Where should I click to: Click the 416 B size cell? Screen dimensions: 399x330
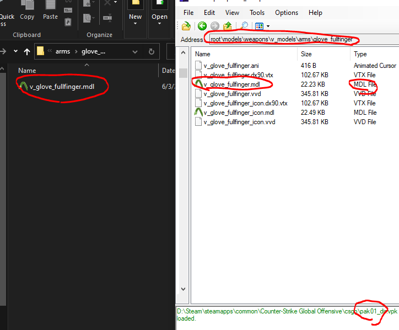tap(309, 66)
